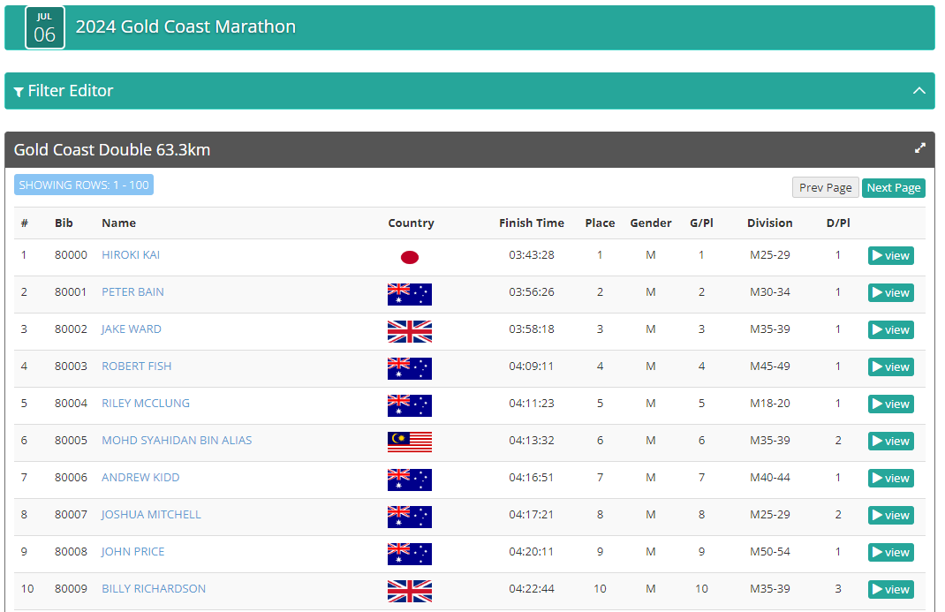Open Jake Ward athlete link

pos(132,329)
